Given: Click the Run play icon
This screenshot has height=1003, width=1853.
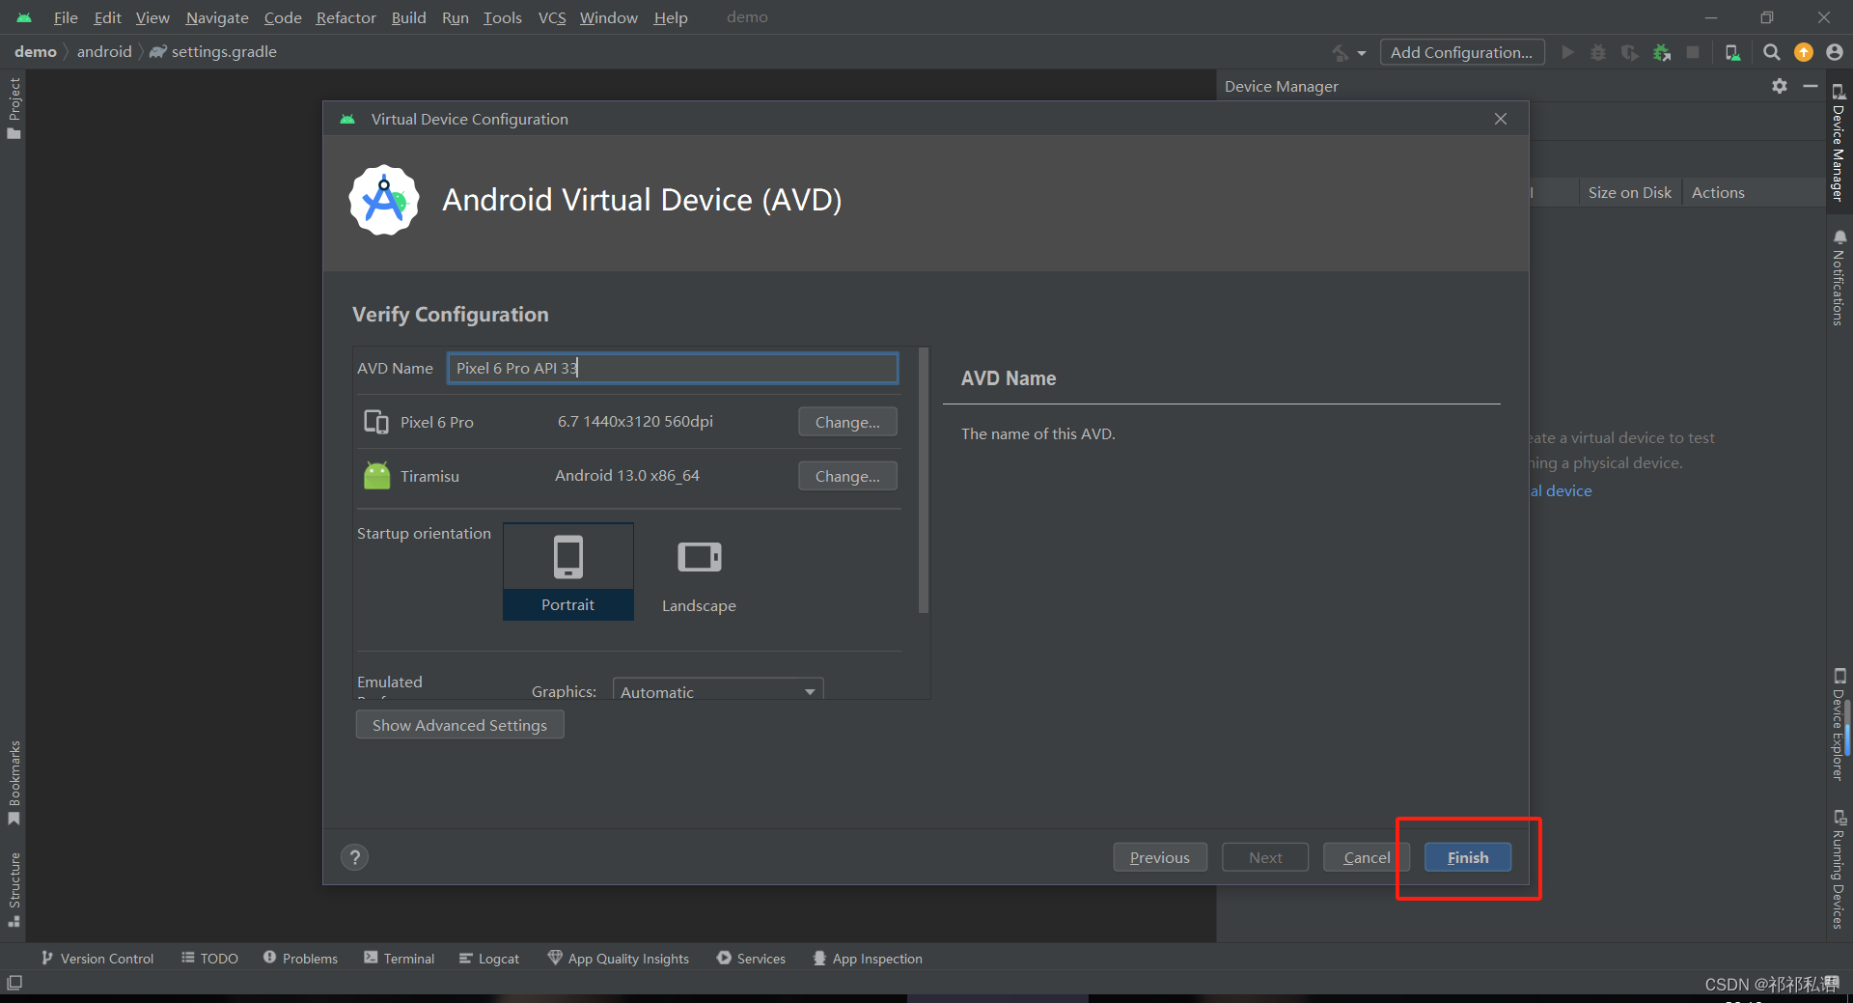Looking at the screenshot, I should (1568, 52).
